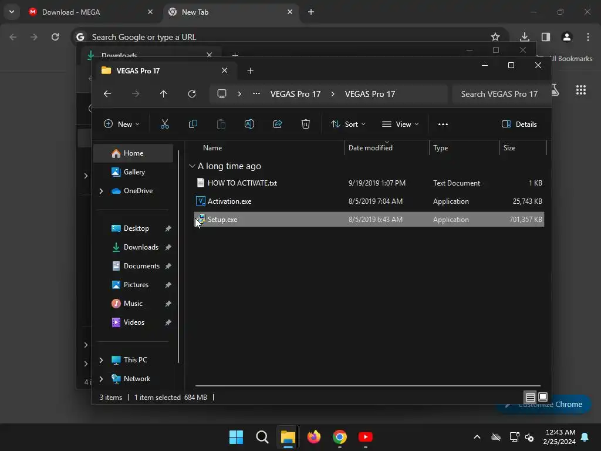Go back with Explorer back arrow
The image size is (601, 451).
[107, 94]
